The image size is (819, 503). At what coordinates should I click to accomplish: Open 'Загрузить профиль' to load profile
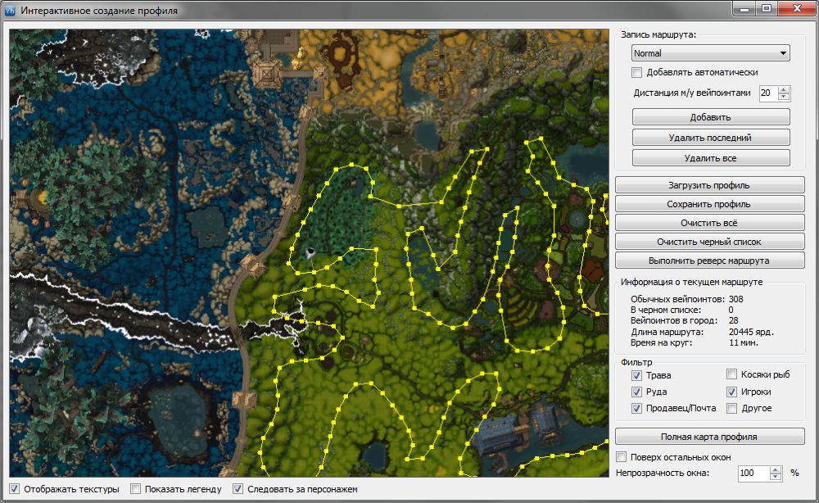[709, 185]
